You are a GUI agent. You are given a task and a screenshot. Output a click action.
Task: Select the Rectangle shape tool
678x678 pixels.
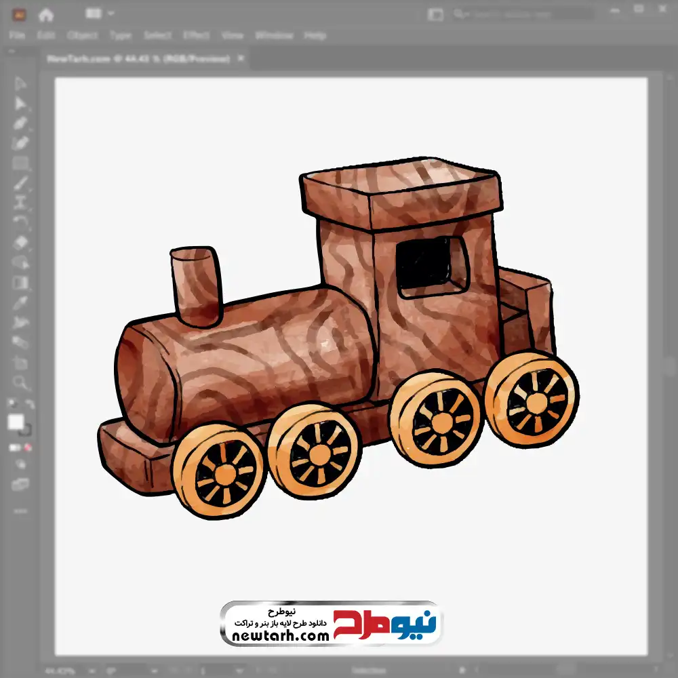click(x=20, y=163)
